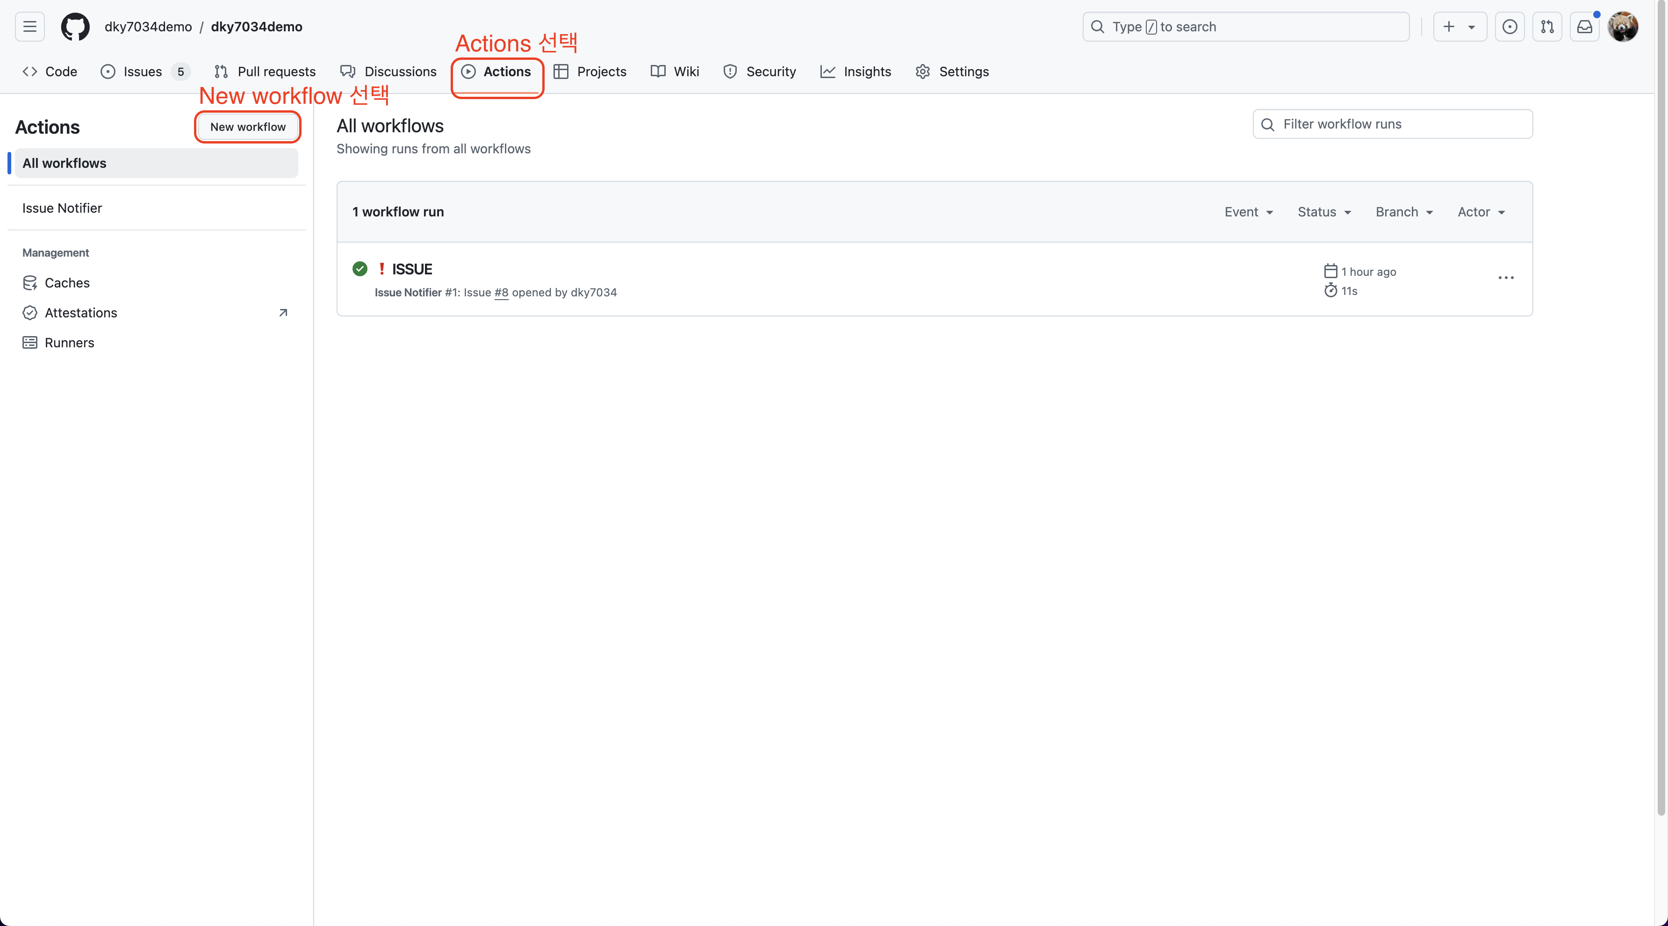1668x926 pixels.
Task: Open the issues icon in header
Action: pyautogui.click(x=1510, y=27)
